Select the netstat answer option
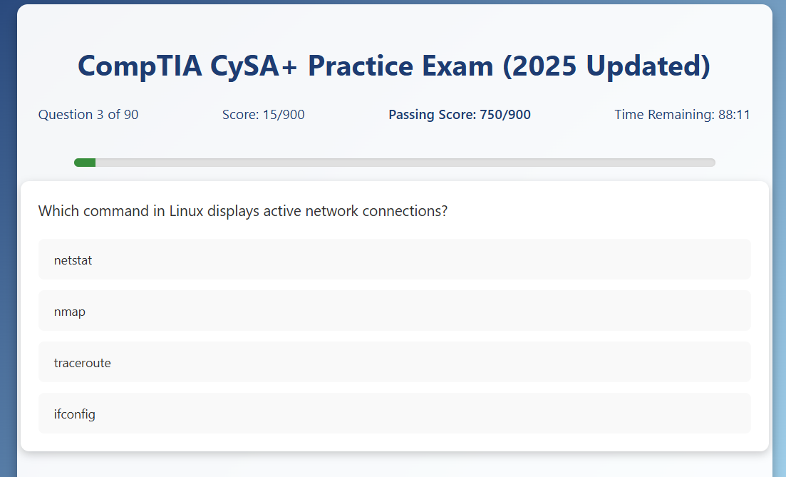 tap(395, 260)
